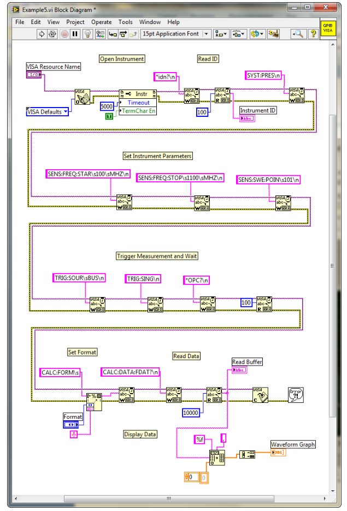This screenshot has width=347, height=511.
Task: Select the VISA Write for SYST:PRES
Action: (x=297, y=96)
